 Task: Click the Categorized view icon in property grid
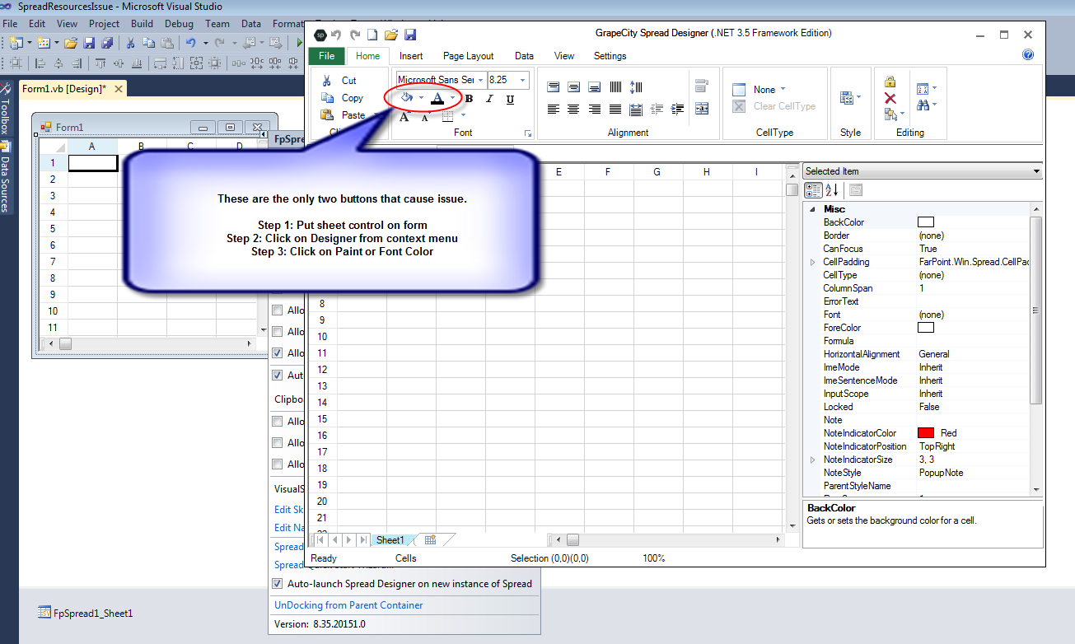[813, 190]
